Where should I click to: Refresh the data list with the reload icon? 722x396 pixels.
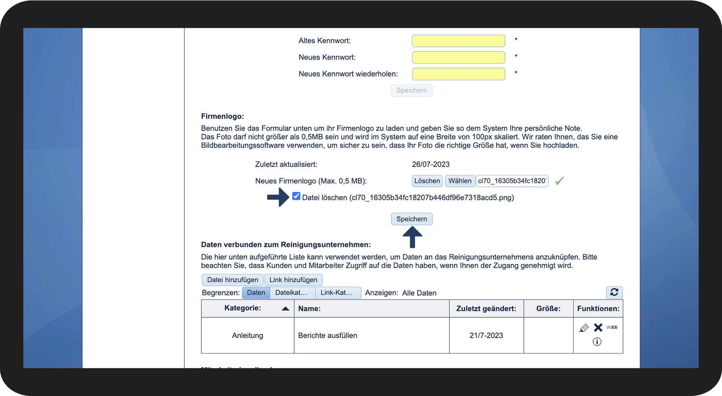[x=614, y=292]
